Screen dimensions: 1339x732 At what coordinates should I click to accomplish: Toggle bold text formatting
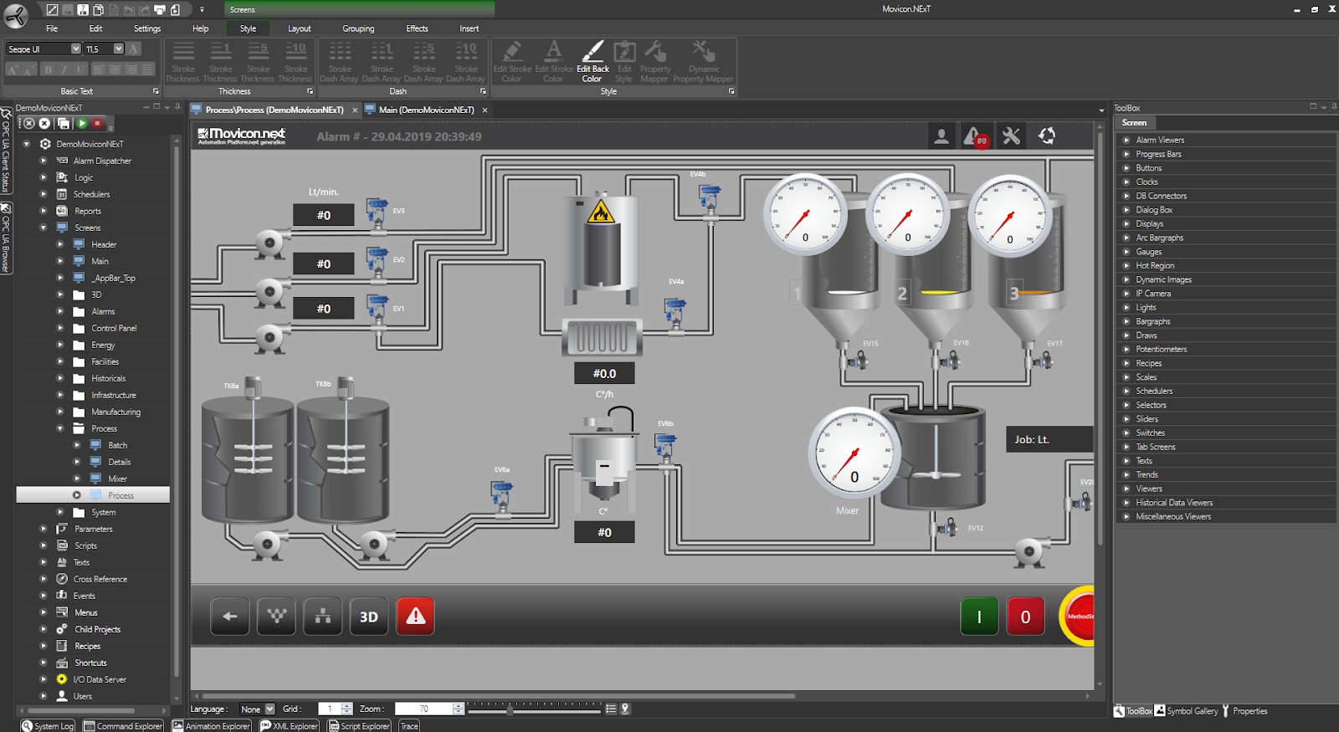pos(48,69)
